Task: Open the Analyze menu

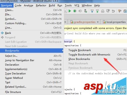Action: tap(28, 6)
